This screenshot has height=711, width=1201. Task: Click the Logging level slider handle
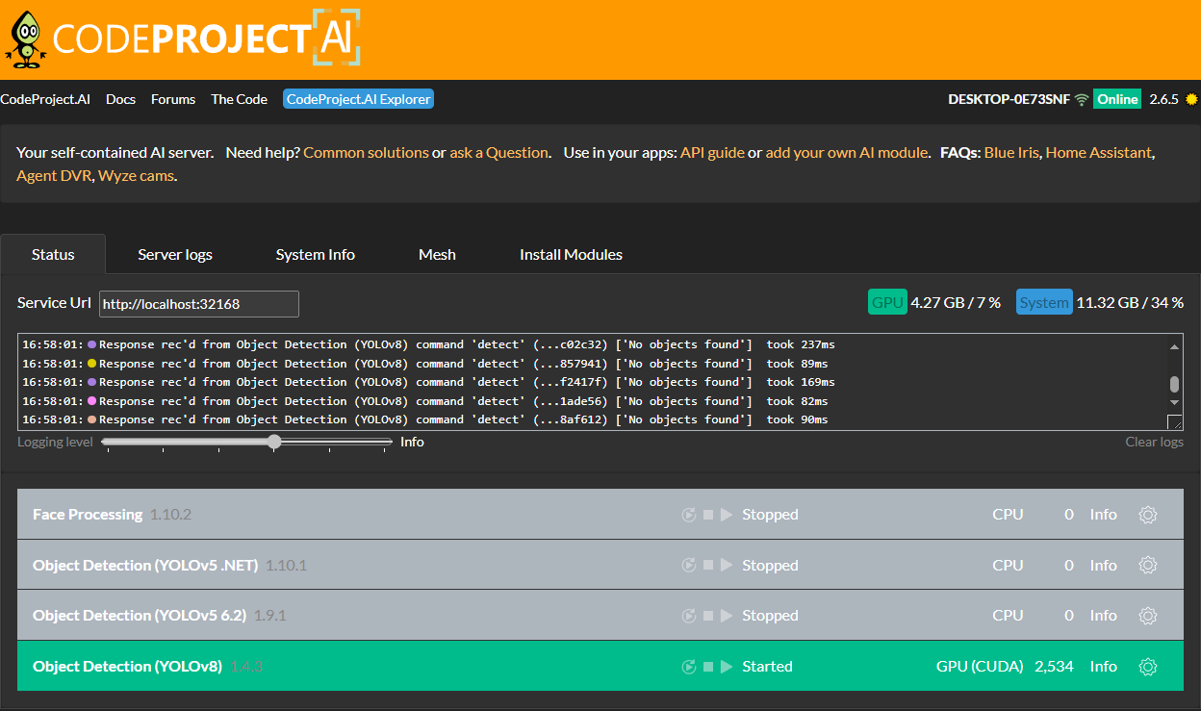point(274,442)
